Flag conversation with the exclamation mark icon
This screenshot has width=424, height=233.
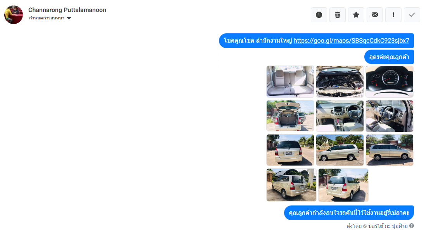coord(393,15)
